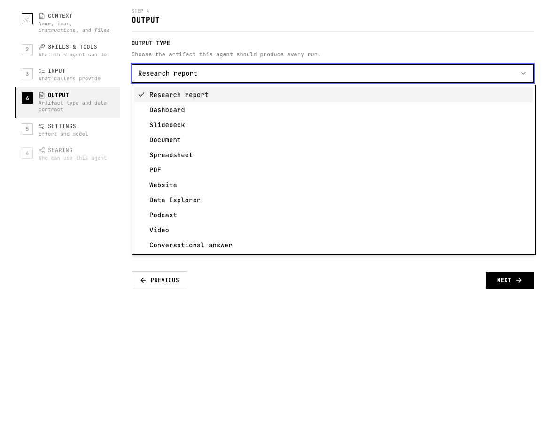The width and height of the screenshot is (545, 446).
Task: Choose Website as output
Action: pyautogui.click(x=333, y=185)
